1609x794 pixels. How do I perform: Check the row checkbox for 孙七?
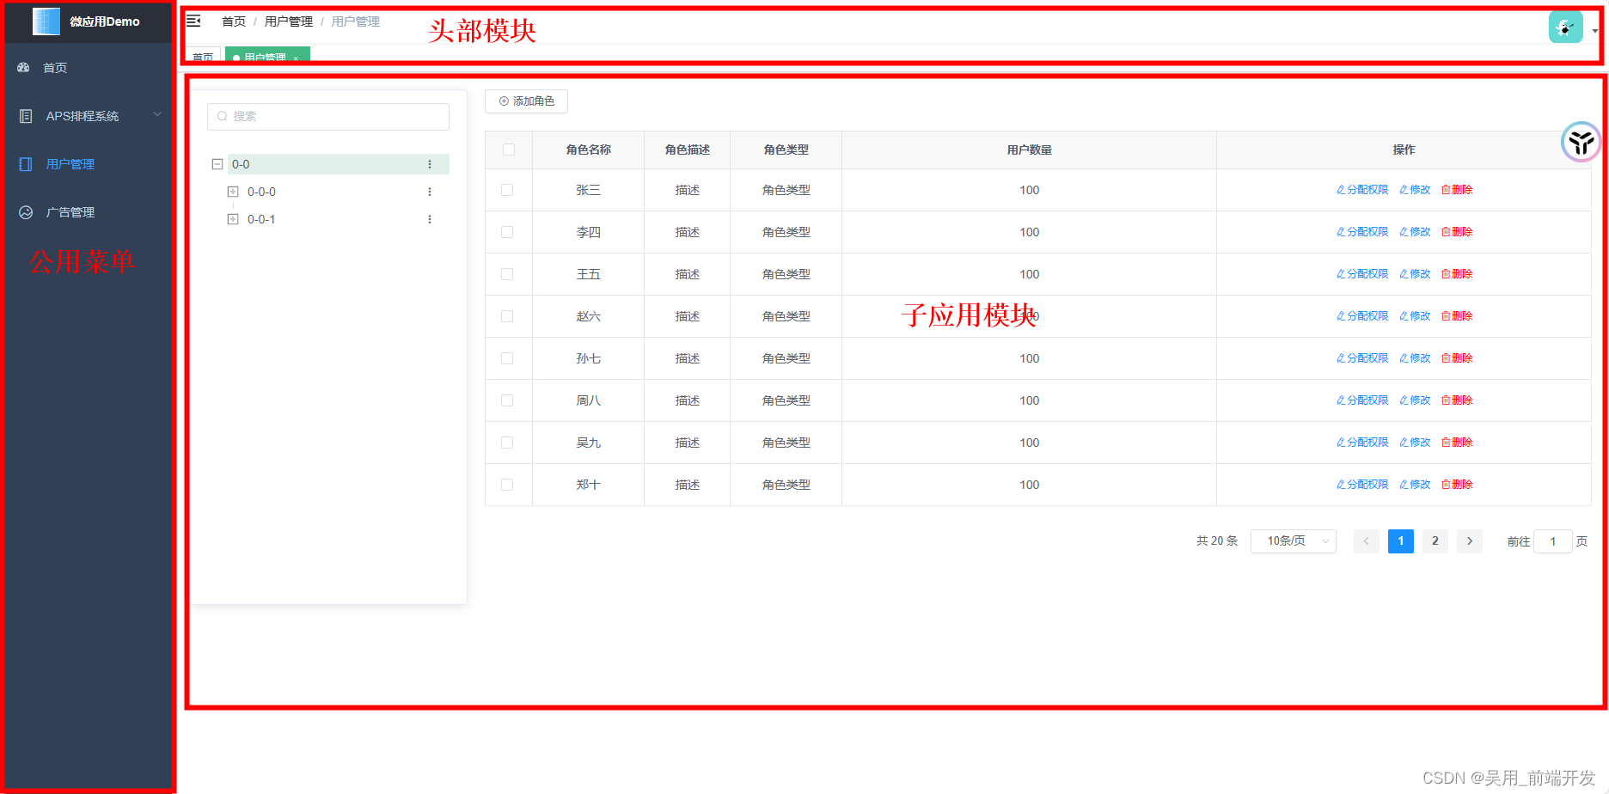[x=507, y=358]
